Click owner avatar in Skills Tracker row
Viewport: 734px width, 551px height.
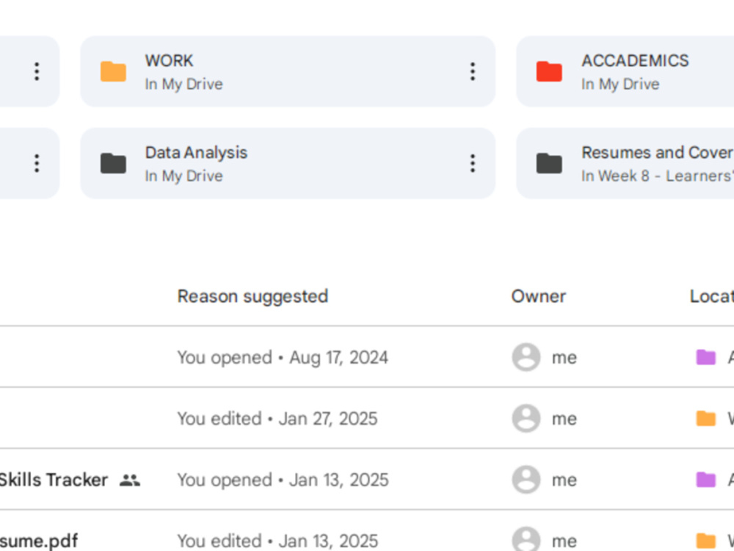tap(526, 480)
